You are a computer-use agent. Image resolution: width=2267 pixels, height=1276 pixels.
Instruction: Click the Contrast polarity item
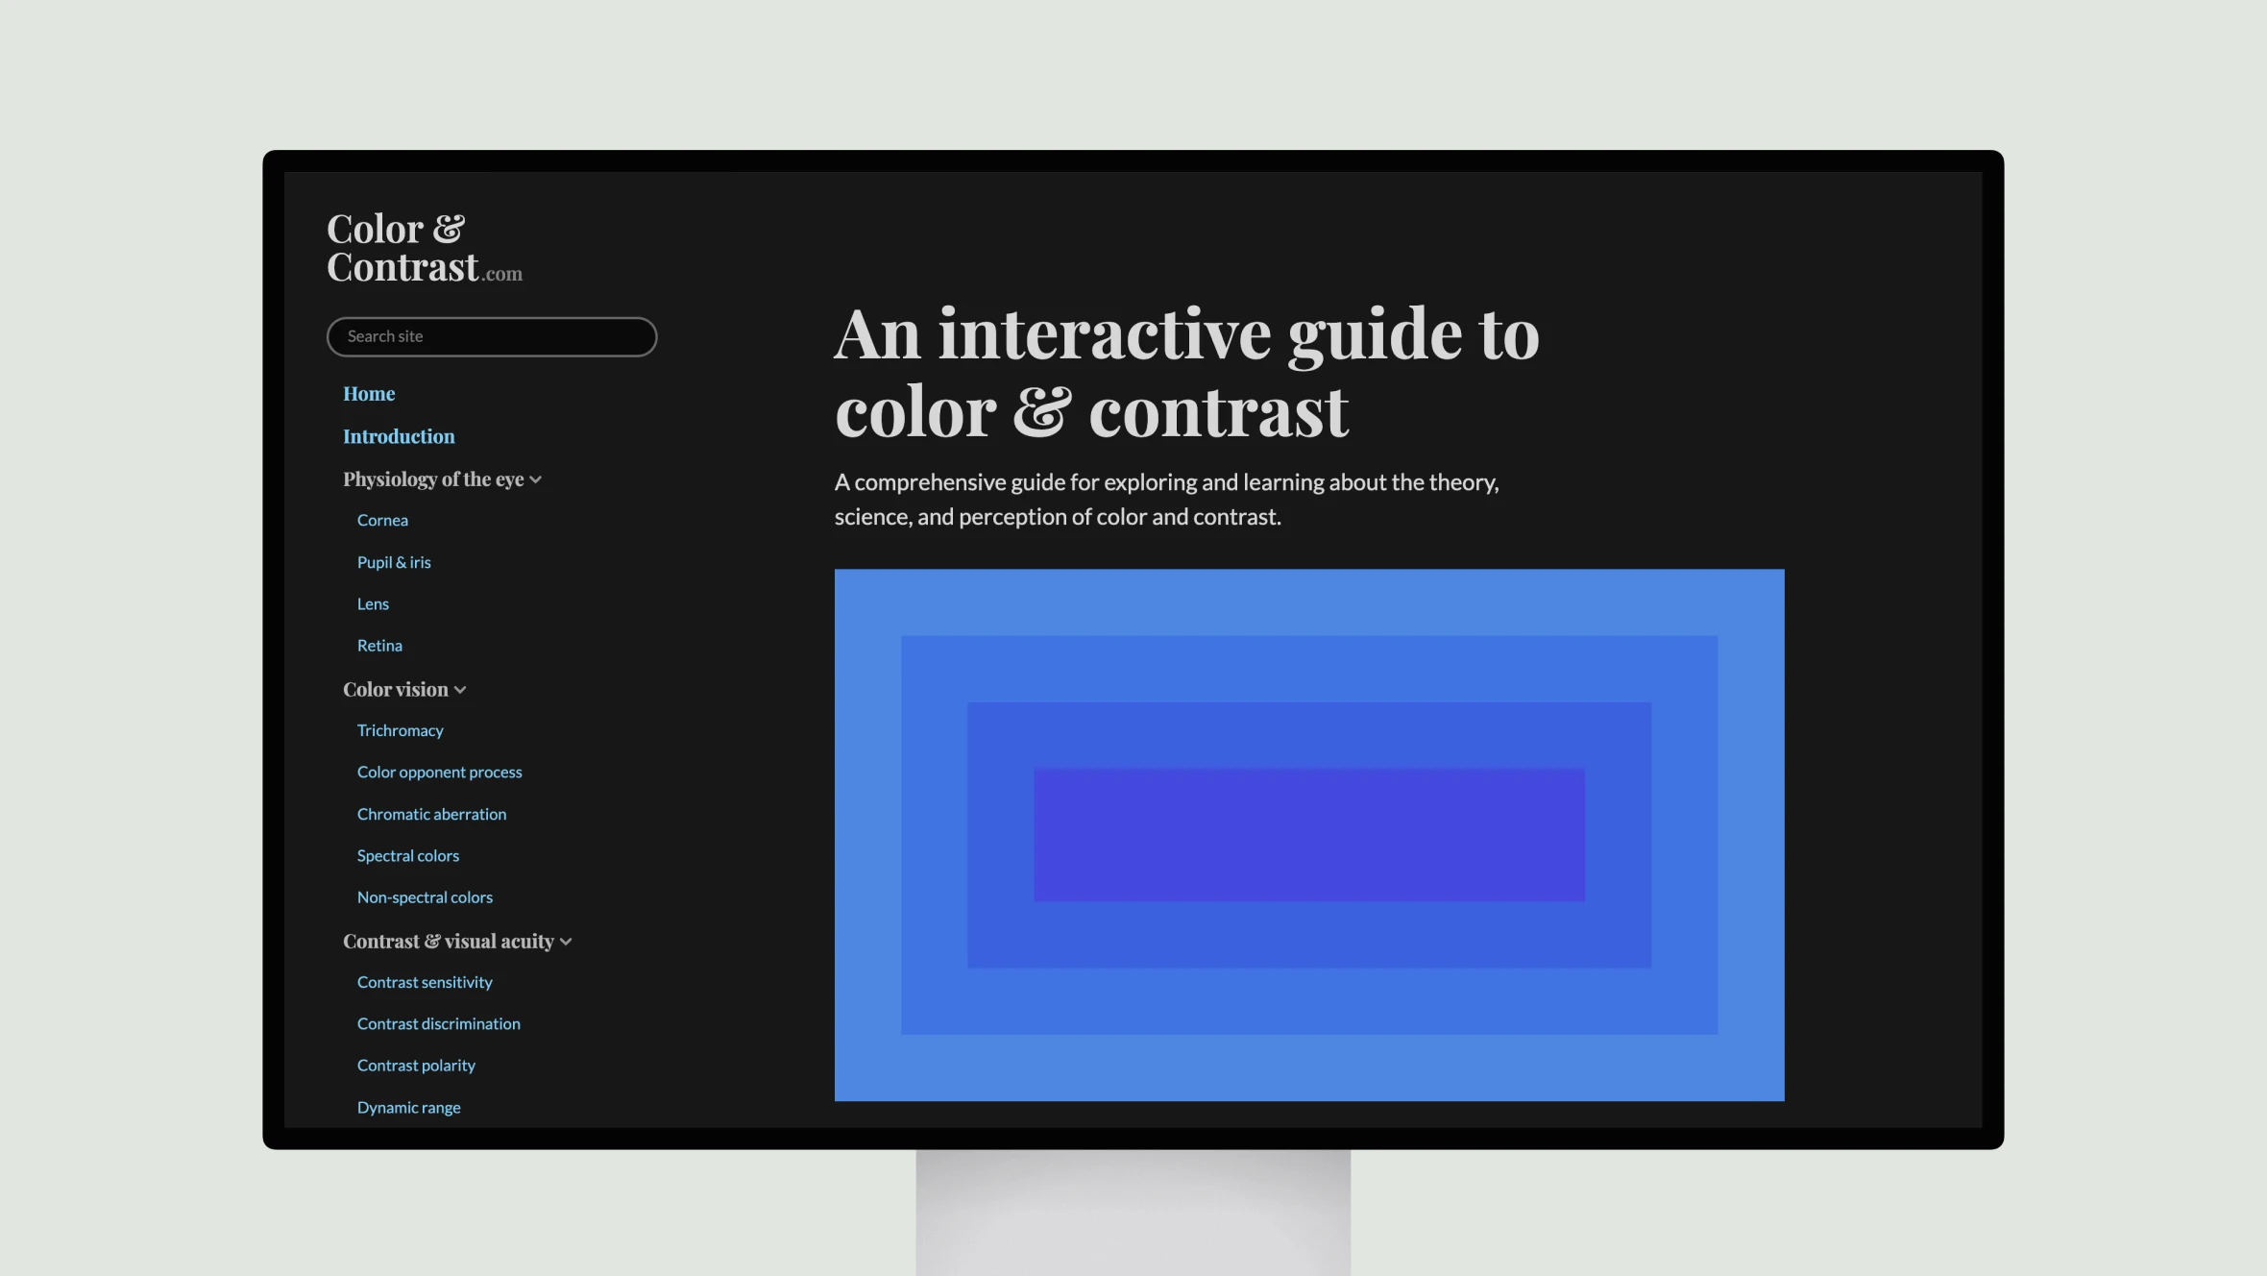(x=414, y=1064)
